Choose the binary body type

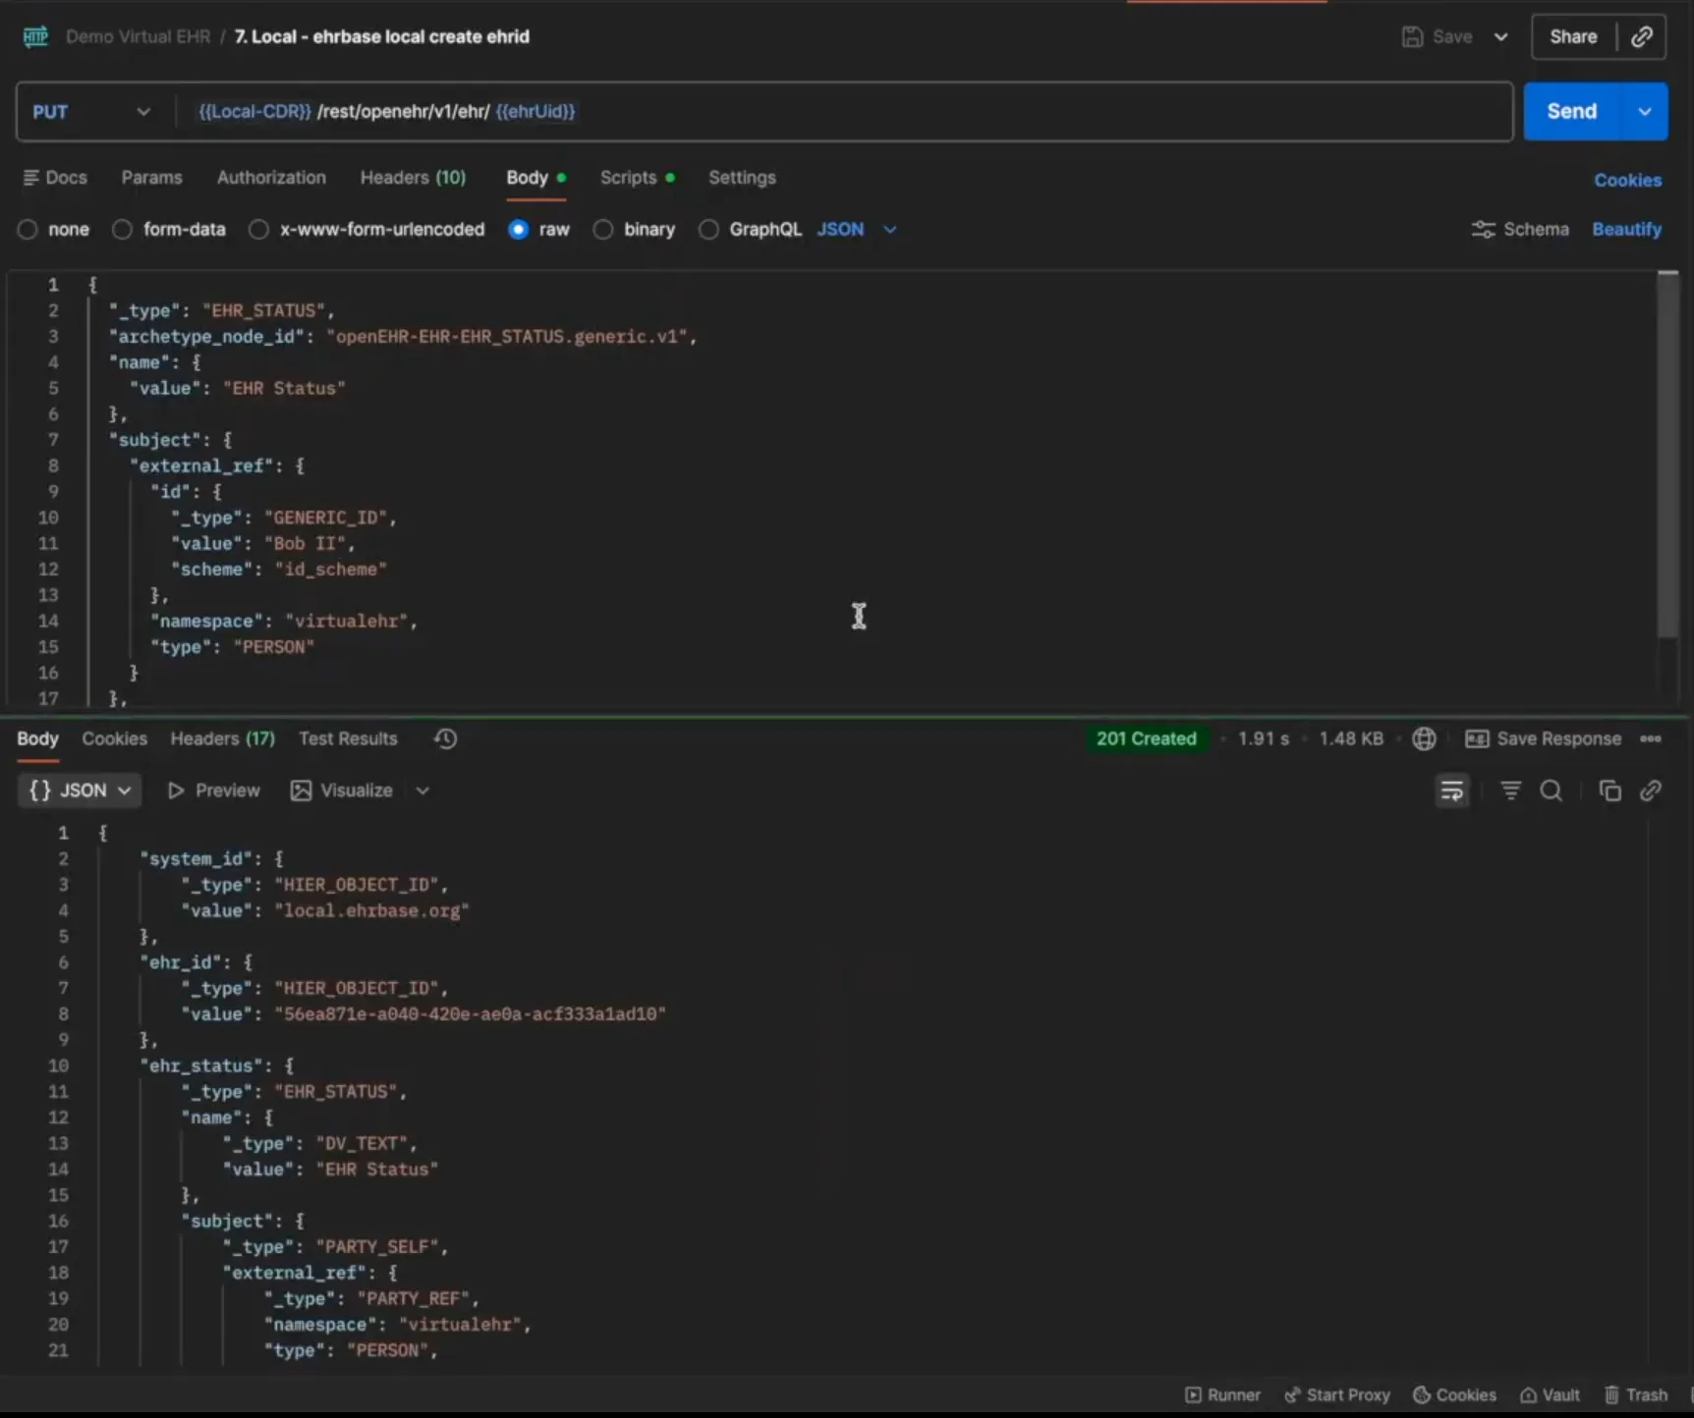pyautogui.click(x=603, y=230)
